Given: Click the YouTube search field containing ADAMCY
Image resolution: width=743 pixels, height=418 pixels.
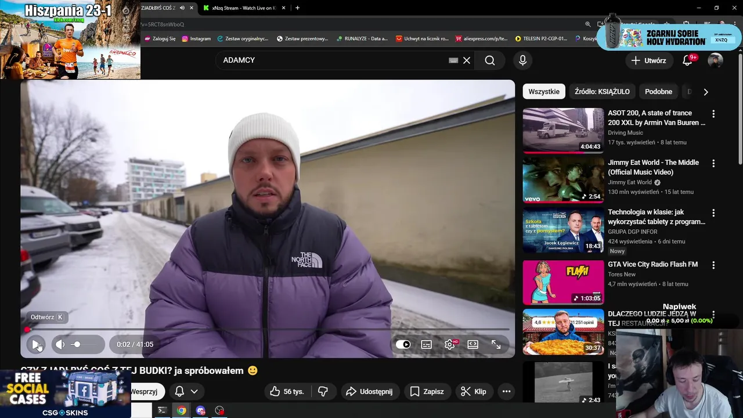Looking at the screenshot, I should 334,60.
